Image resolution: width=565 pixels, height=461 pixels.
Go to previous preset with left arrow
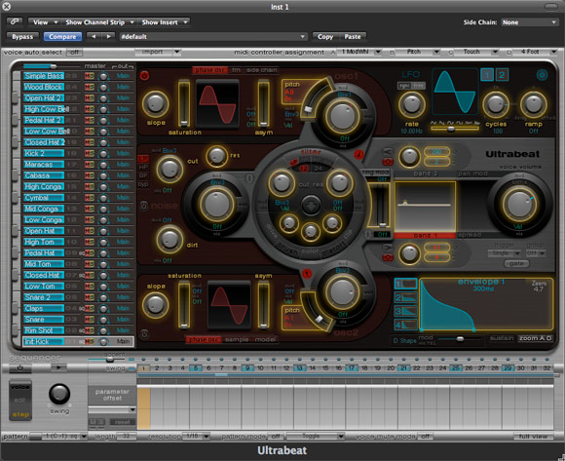(x=94, y=36)
